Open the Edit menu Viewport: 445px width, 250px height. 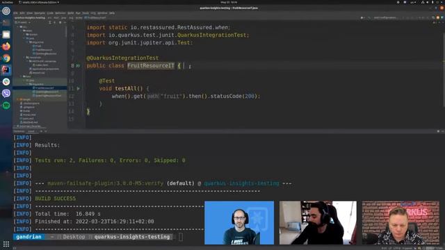pyautogui.click(x=22, y=13)
